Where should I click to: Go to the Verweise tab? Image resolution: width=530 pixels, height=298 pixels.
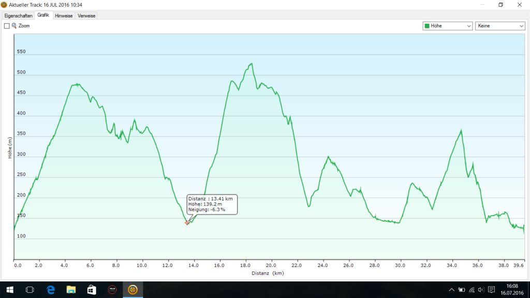[x=86, y=16]
